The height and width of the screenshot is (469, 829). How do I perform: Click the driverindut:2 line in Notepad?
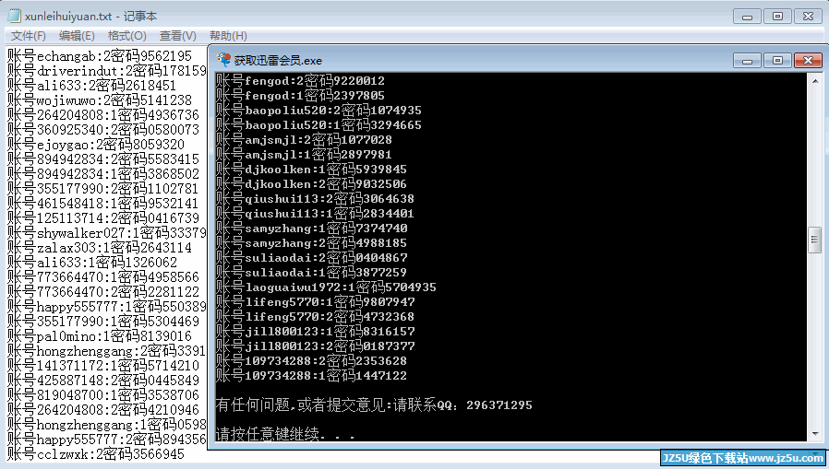pos(107,71)
